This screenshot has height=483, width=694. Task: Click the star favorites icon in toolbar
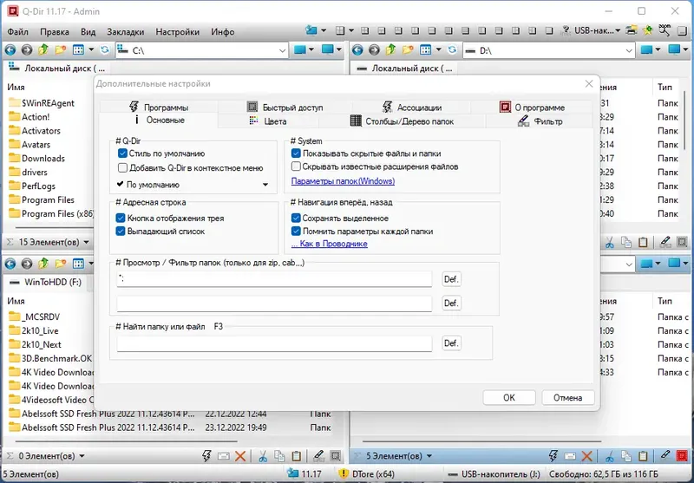point(647,30)
